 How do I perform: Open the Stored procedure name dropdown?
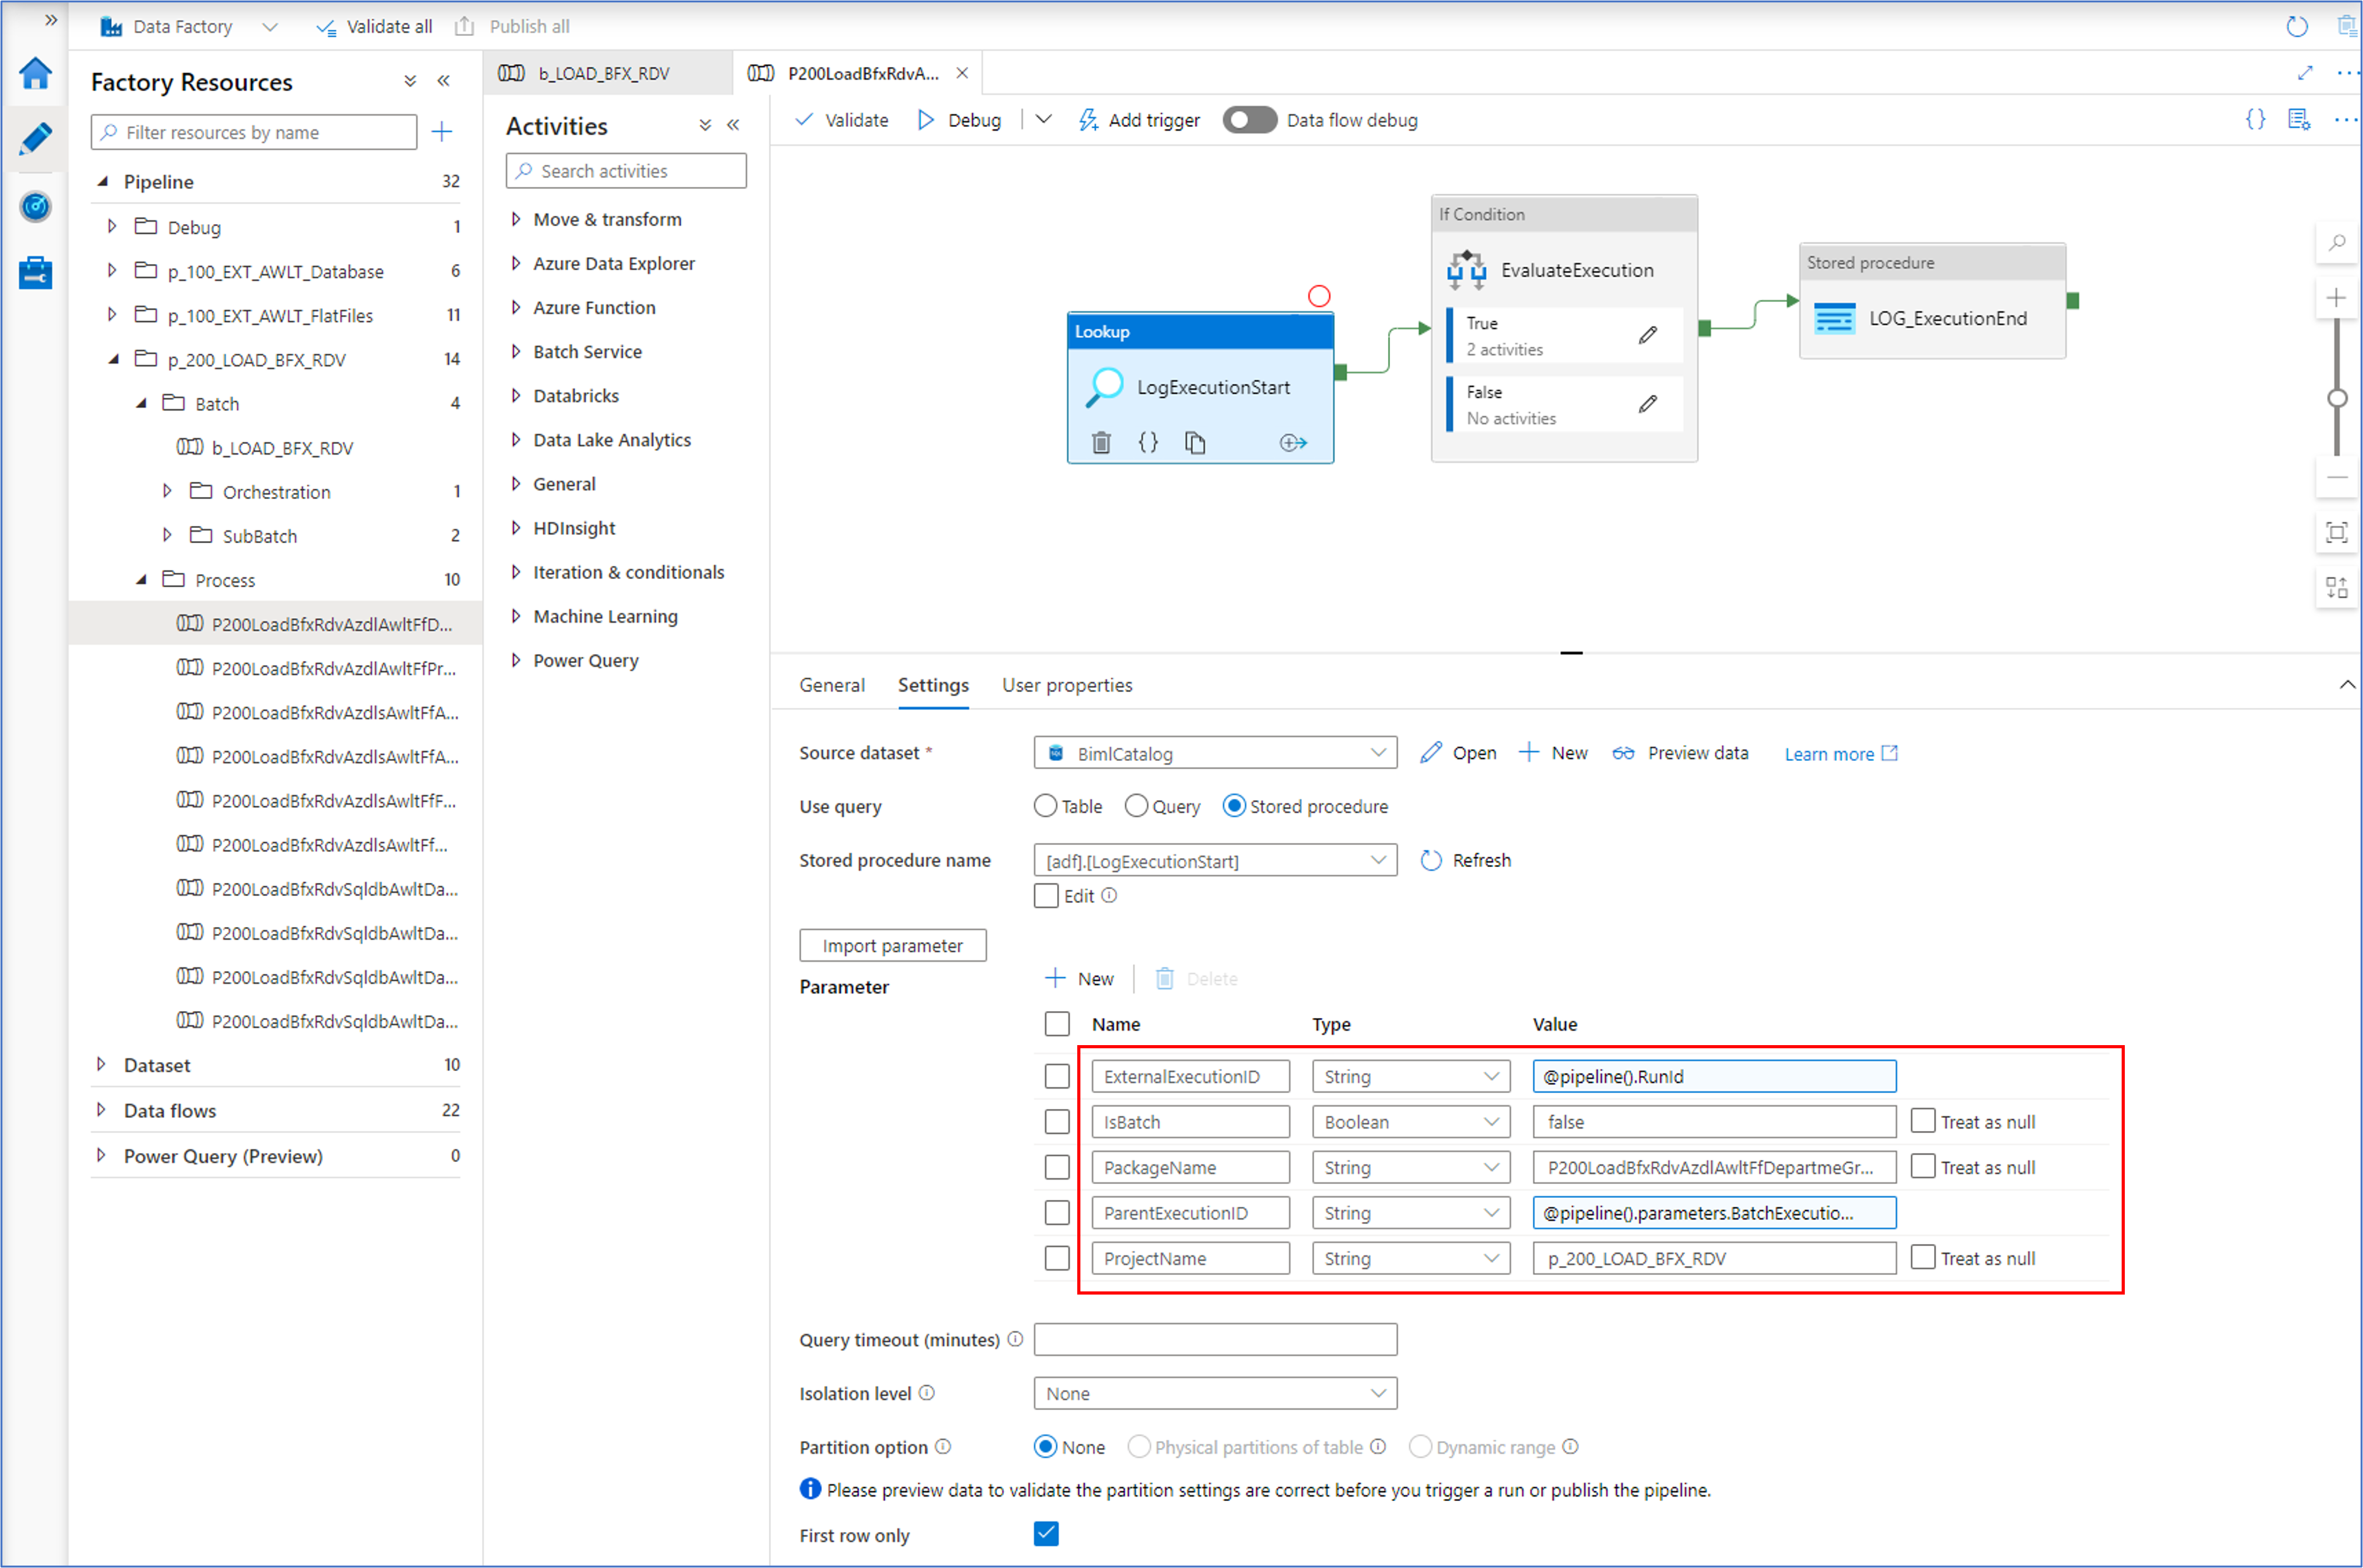click(x=1216, y=861)
